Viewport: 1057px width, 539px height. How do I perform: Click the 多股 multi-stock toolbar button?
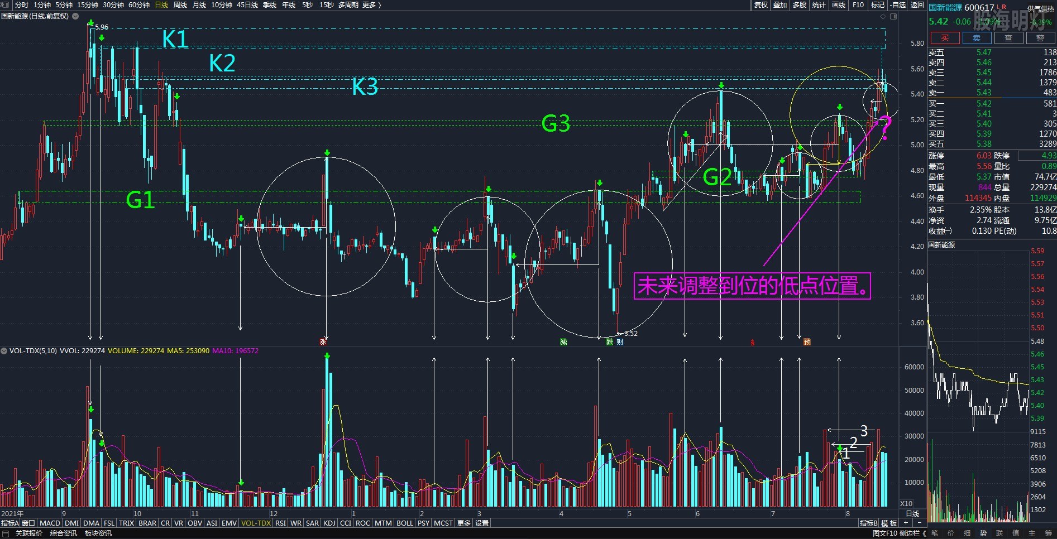coord(800,4)
